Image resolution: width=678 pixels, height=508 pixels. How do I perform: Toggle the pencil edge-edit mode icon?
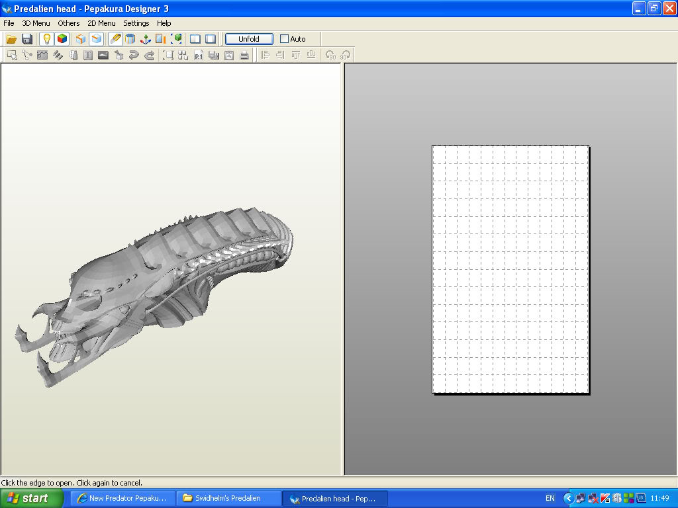(115, 39)
